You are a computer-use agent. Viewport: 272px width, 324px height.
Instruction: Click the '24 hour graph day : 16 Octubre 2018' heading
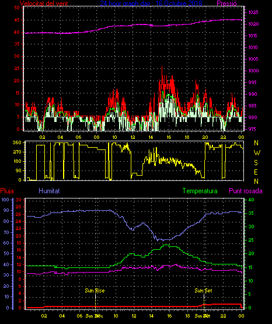pyautogui.click(x=151, y=4)
